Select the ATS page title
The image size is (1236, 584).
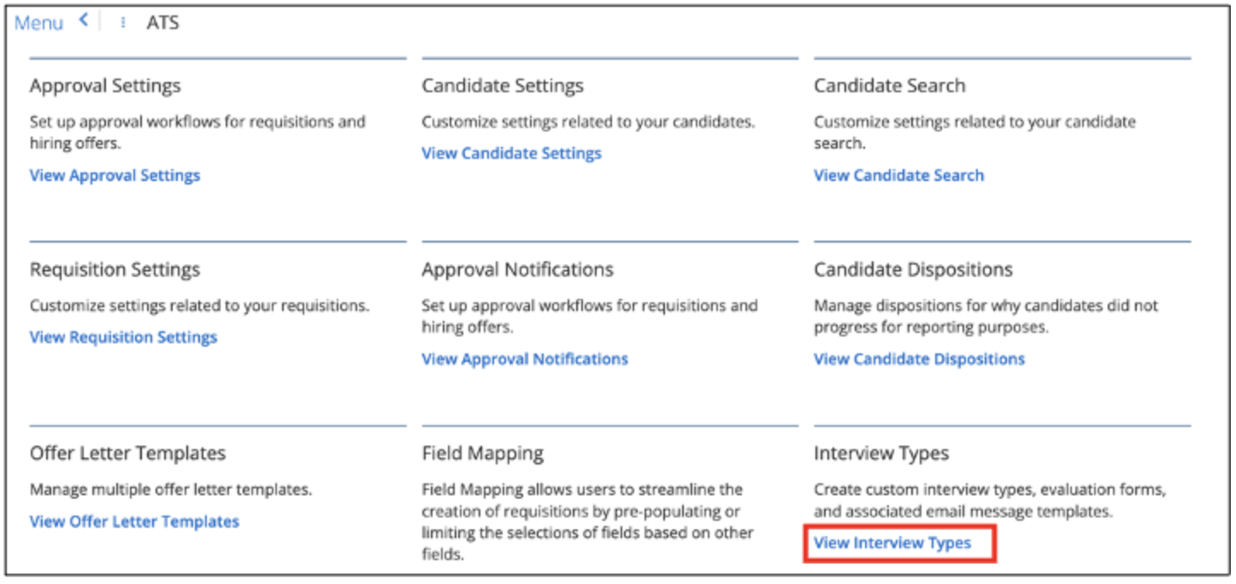coord(162,23)
